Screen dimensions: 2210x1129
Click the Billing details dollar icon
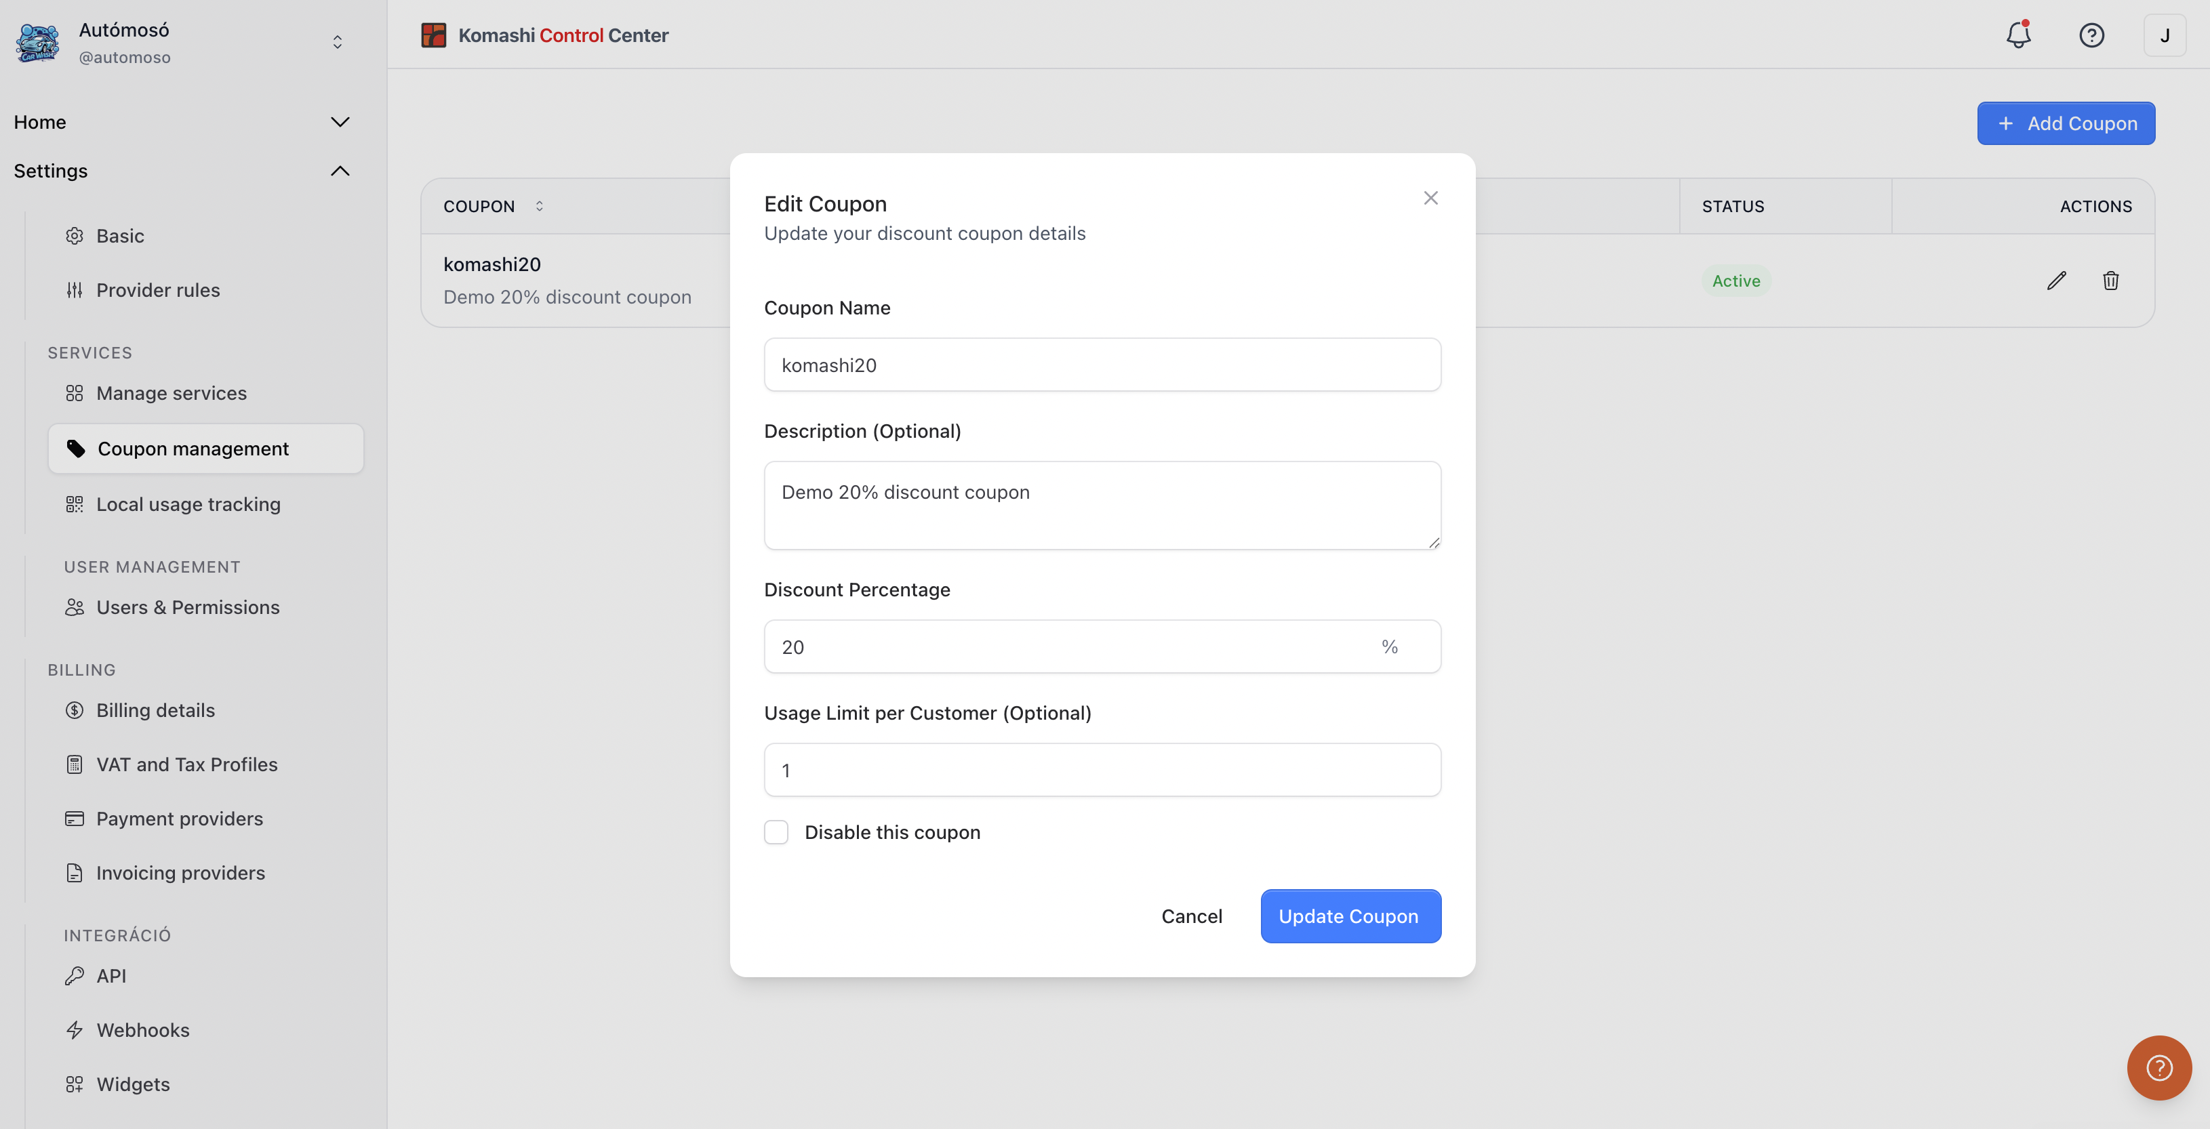click(75, 710)
